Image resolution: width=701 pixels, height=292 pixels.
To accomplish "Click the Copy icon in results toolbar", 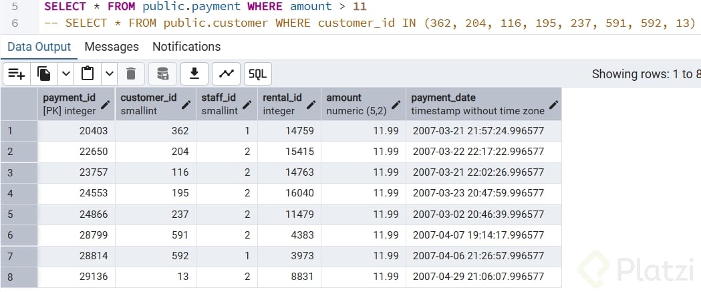I will pos(44,74).
